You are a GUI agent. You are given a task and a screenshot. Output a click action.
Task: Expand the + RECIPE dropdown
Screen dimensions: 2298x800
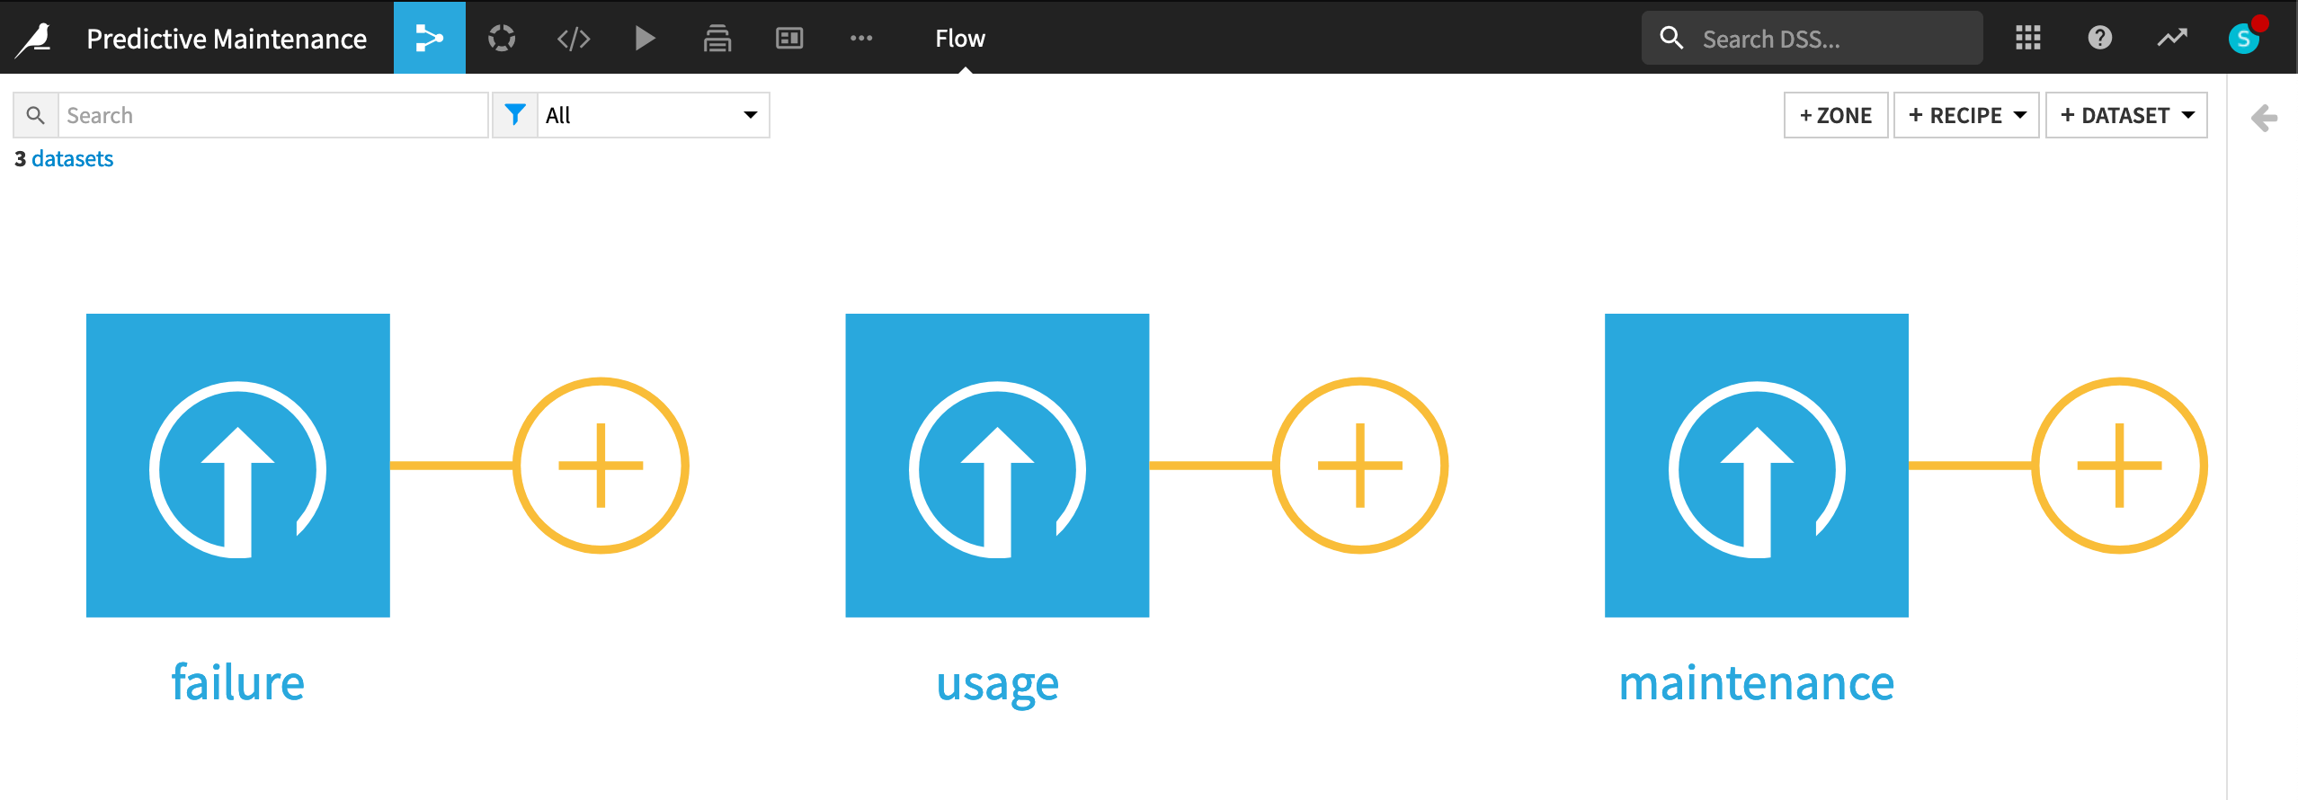(1966, 115)
